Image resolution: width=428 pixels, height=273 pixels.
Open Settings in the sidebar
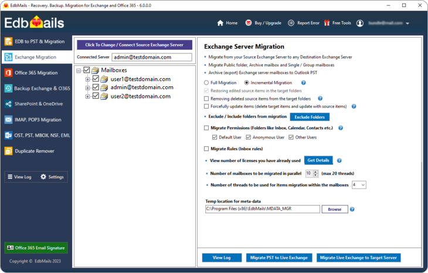[x=52, y=177]
